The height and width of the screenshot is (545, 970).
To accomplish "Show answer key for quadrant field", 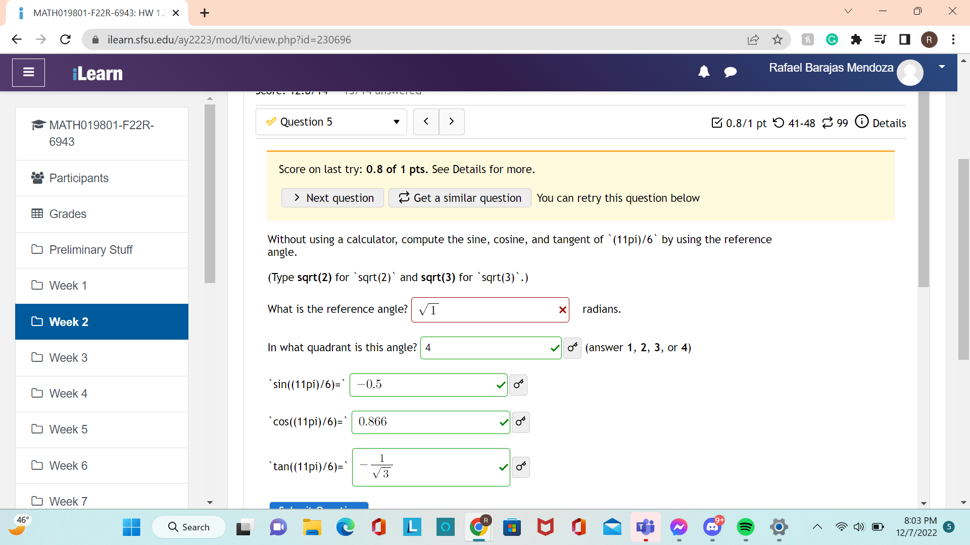I will point(572,348).
